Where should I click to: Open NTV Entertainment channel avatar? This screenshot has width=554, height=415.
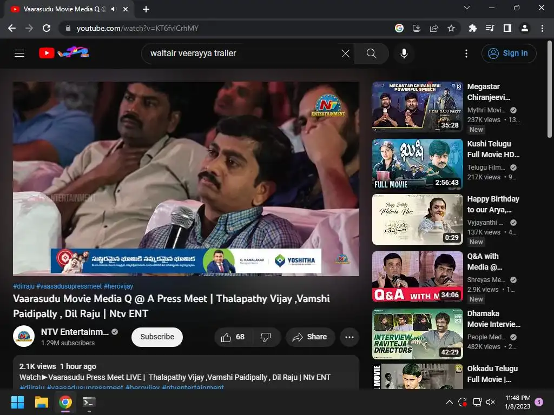(x=24, y=336)
